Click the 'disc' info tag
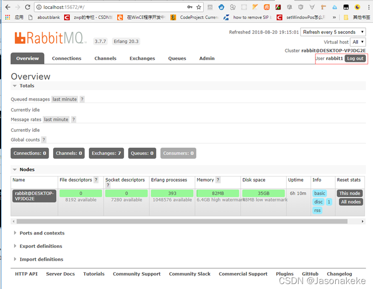Image resolution: width=373 pixels, height=289 pixels. tap(318, 202)
